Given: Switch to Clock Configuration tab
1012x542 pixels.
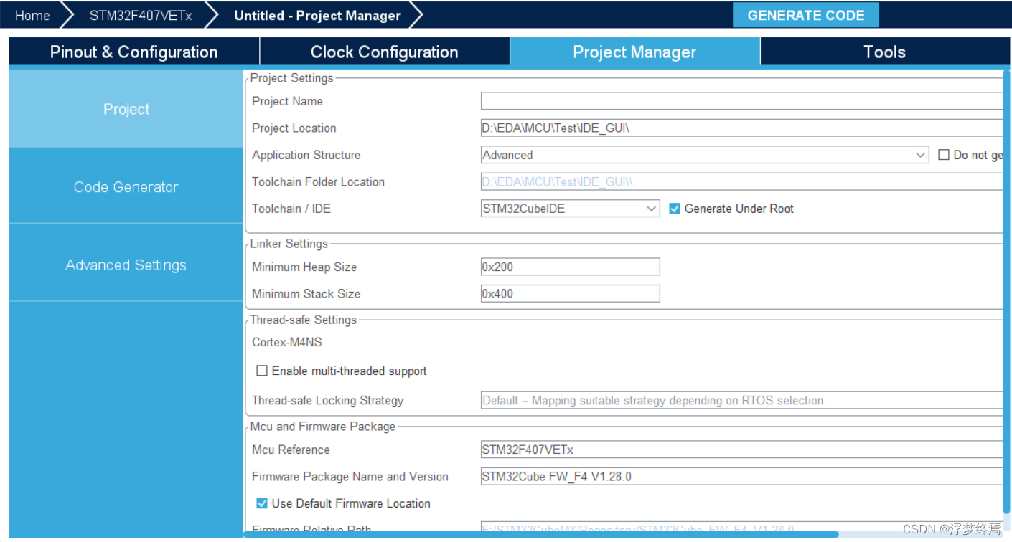Looking at the screenshot, I should (x=384, y=52).
